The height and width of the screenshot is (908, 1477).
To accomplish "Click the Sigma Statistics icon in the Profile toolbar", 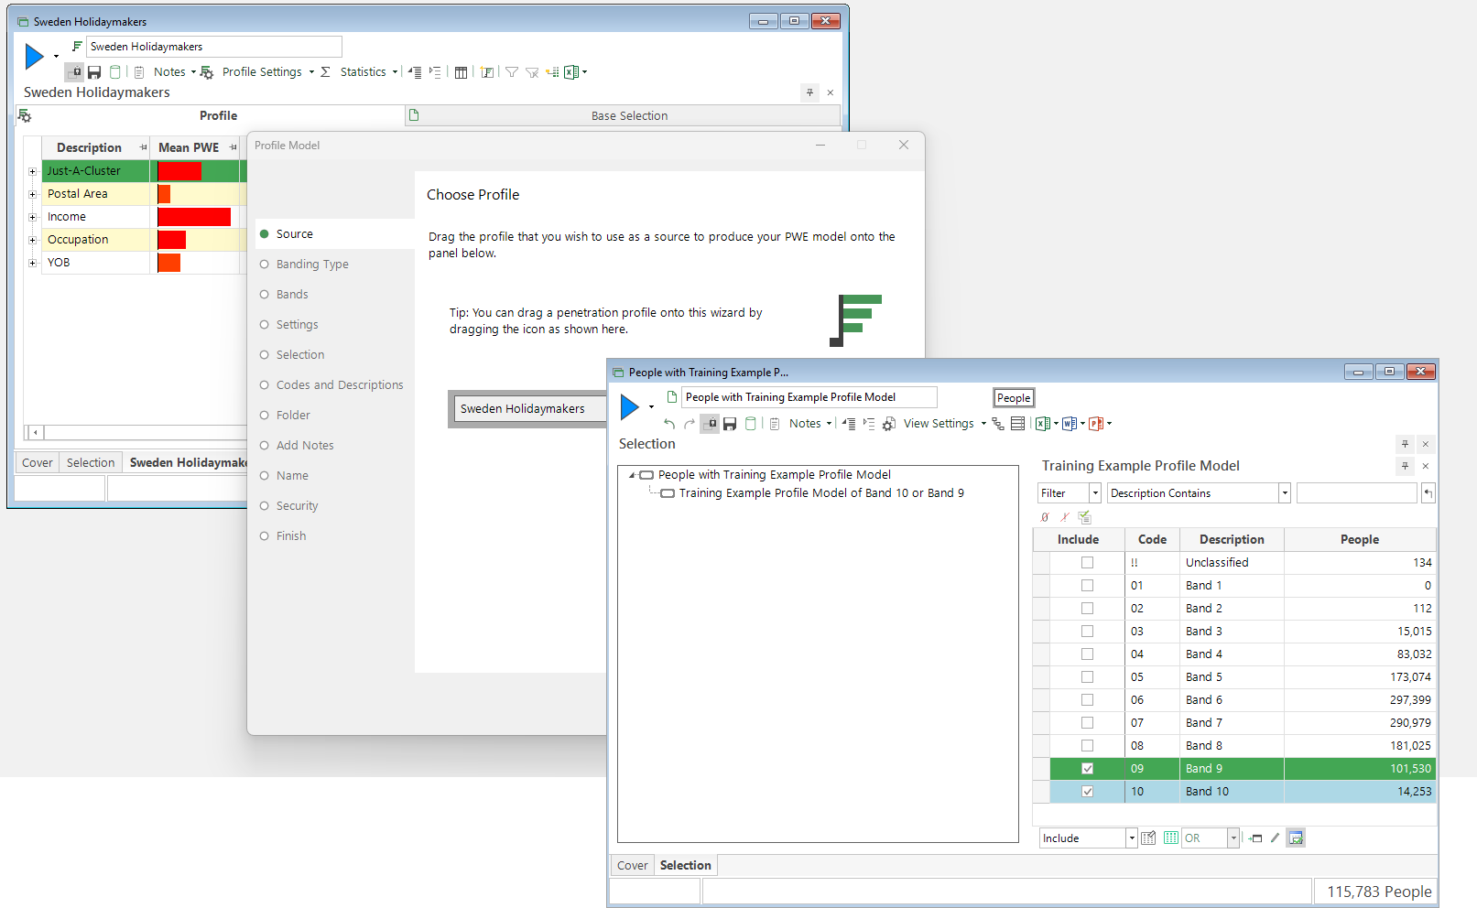I will coord(325,72).
